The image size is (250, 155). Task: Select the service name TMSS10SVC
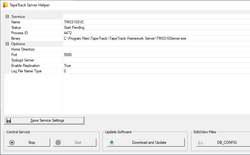[x=74, y=22]
